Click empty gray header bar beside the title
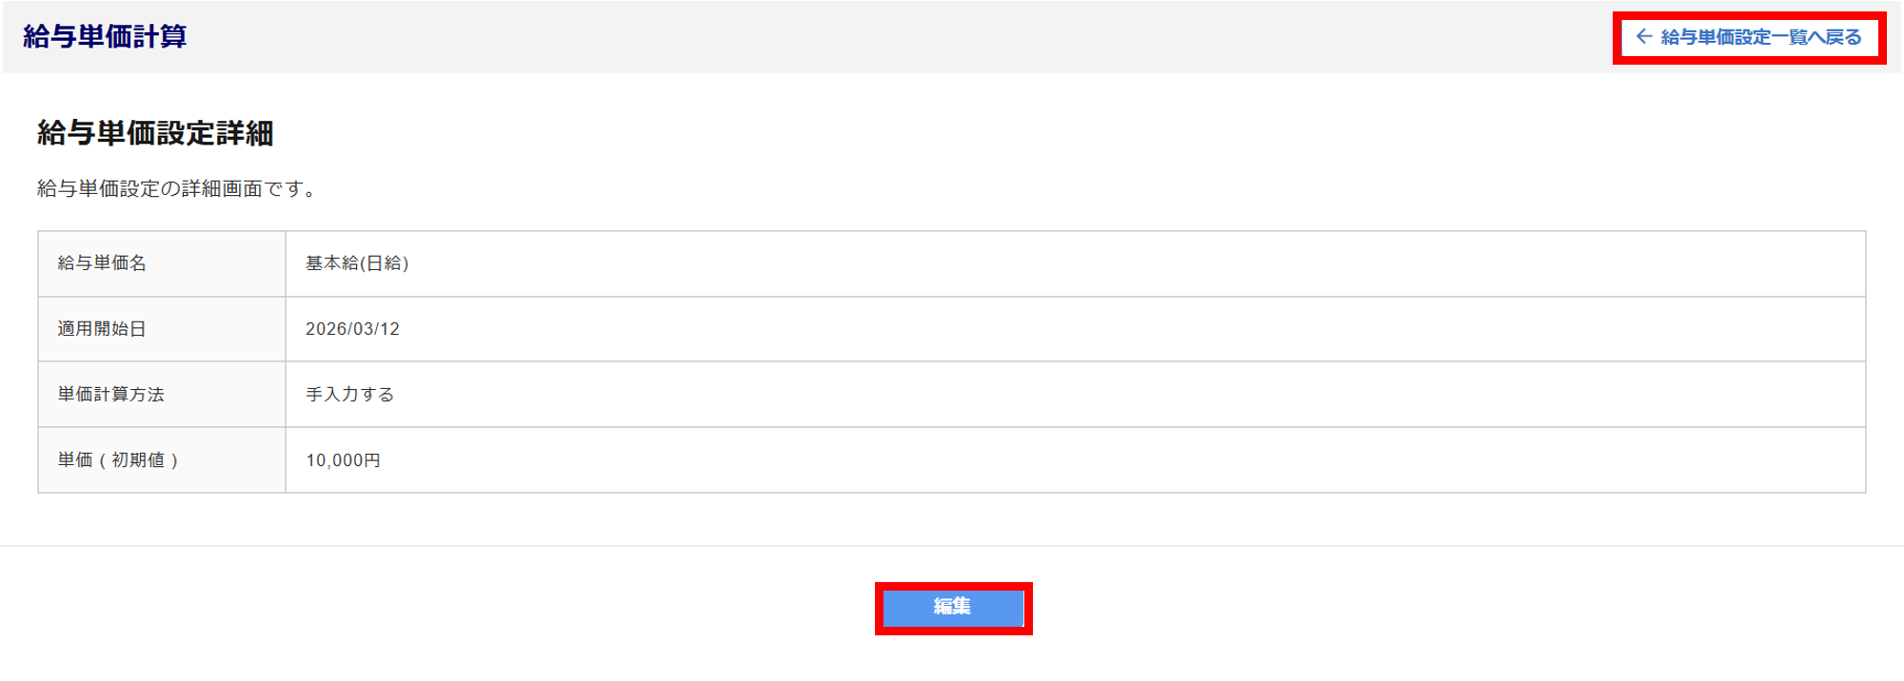The image size is (1904, 681). coord(857,37)
